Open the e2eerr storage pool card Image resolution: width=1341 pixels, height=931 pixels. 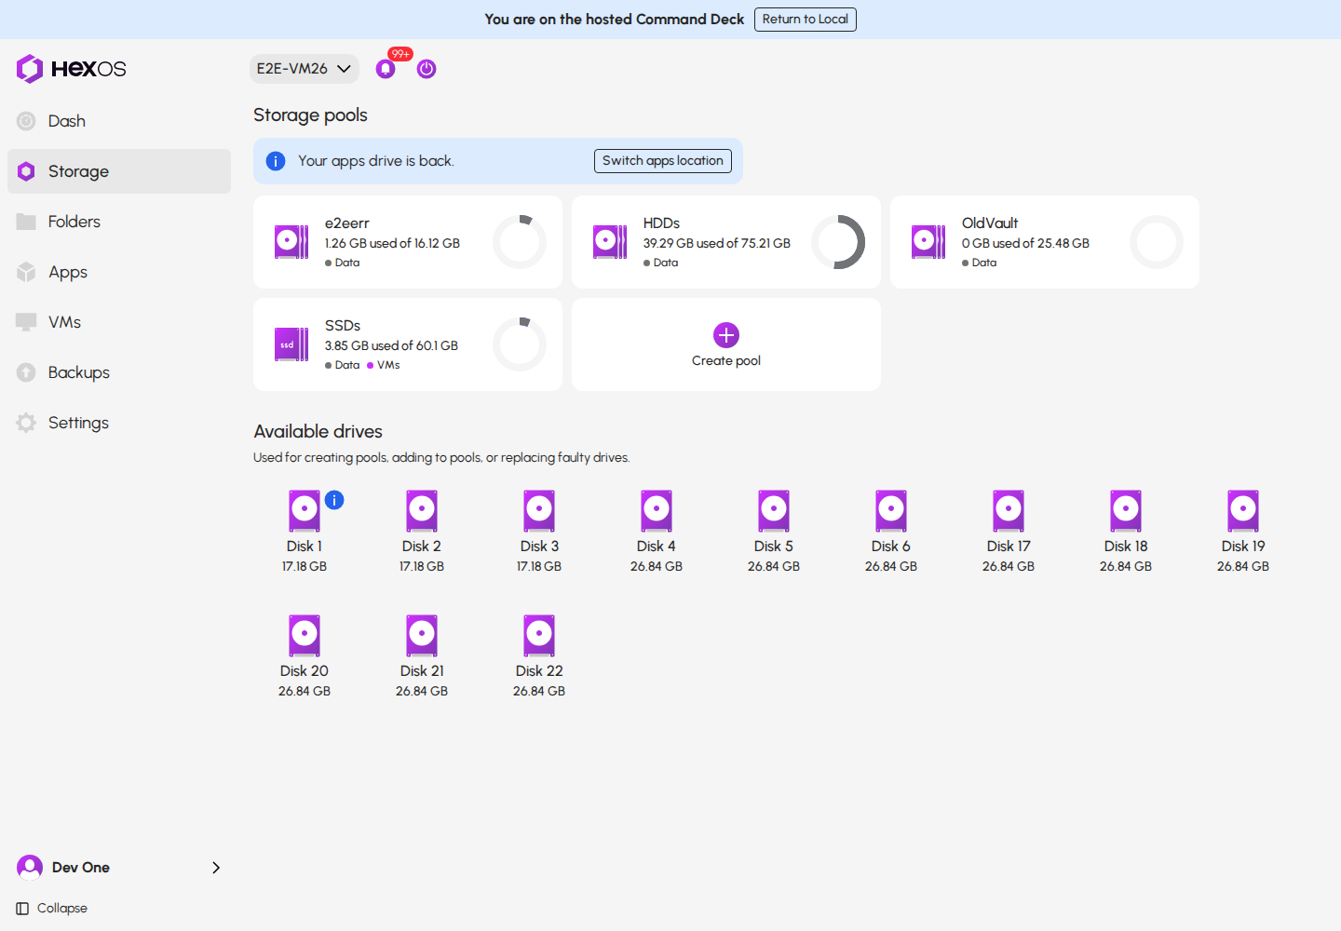[408, 242]
